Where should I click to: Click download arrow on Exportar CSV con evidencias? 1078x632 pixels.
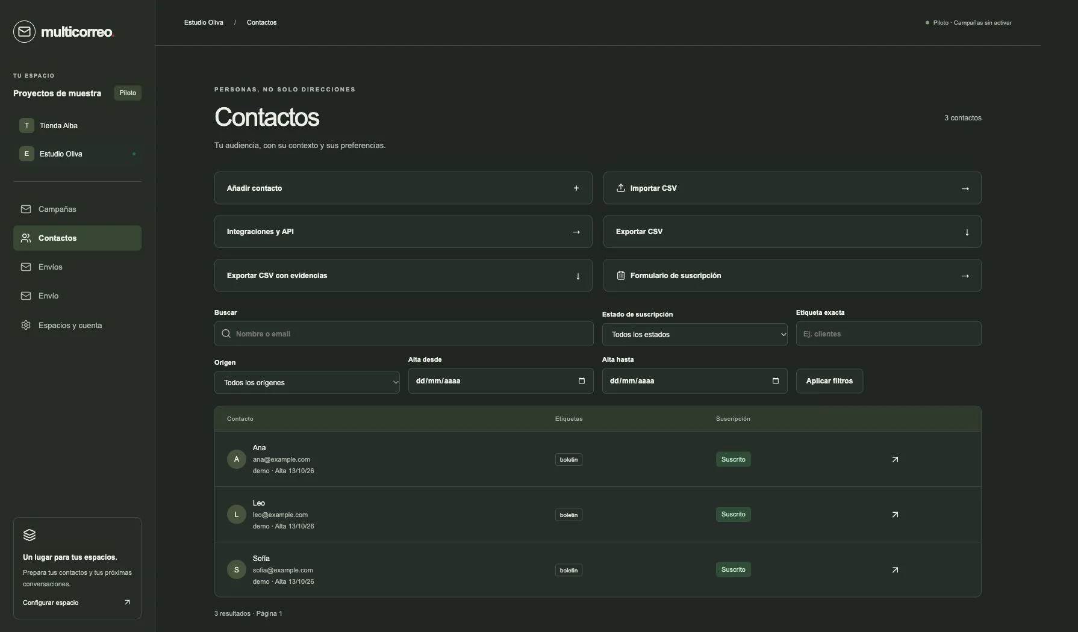coord(578,276)
